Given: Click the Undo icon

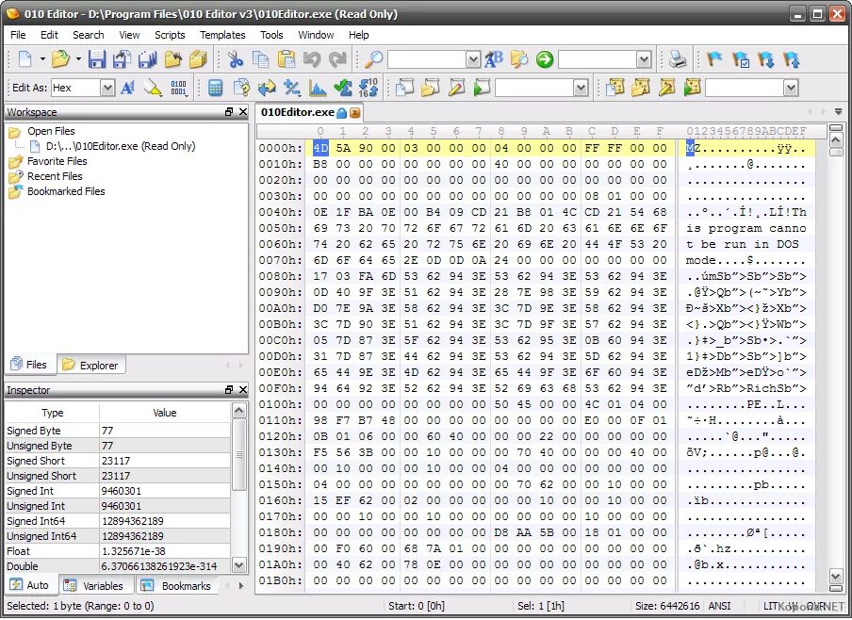Looking at the screenshot, I should [310, 59].
